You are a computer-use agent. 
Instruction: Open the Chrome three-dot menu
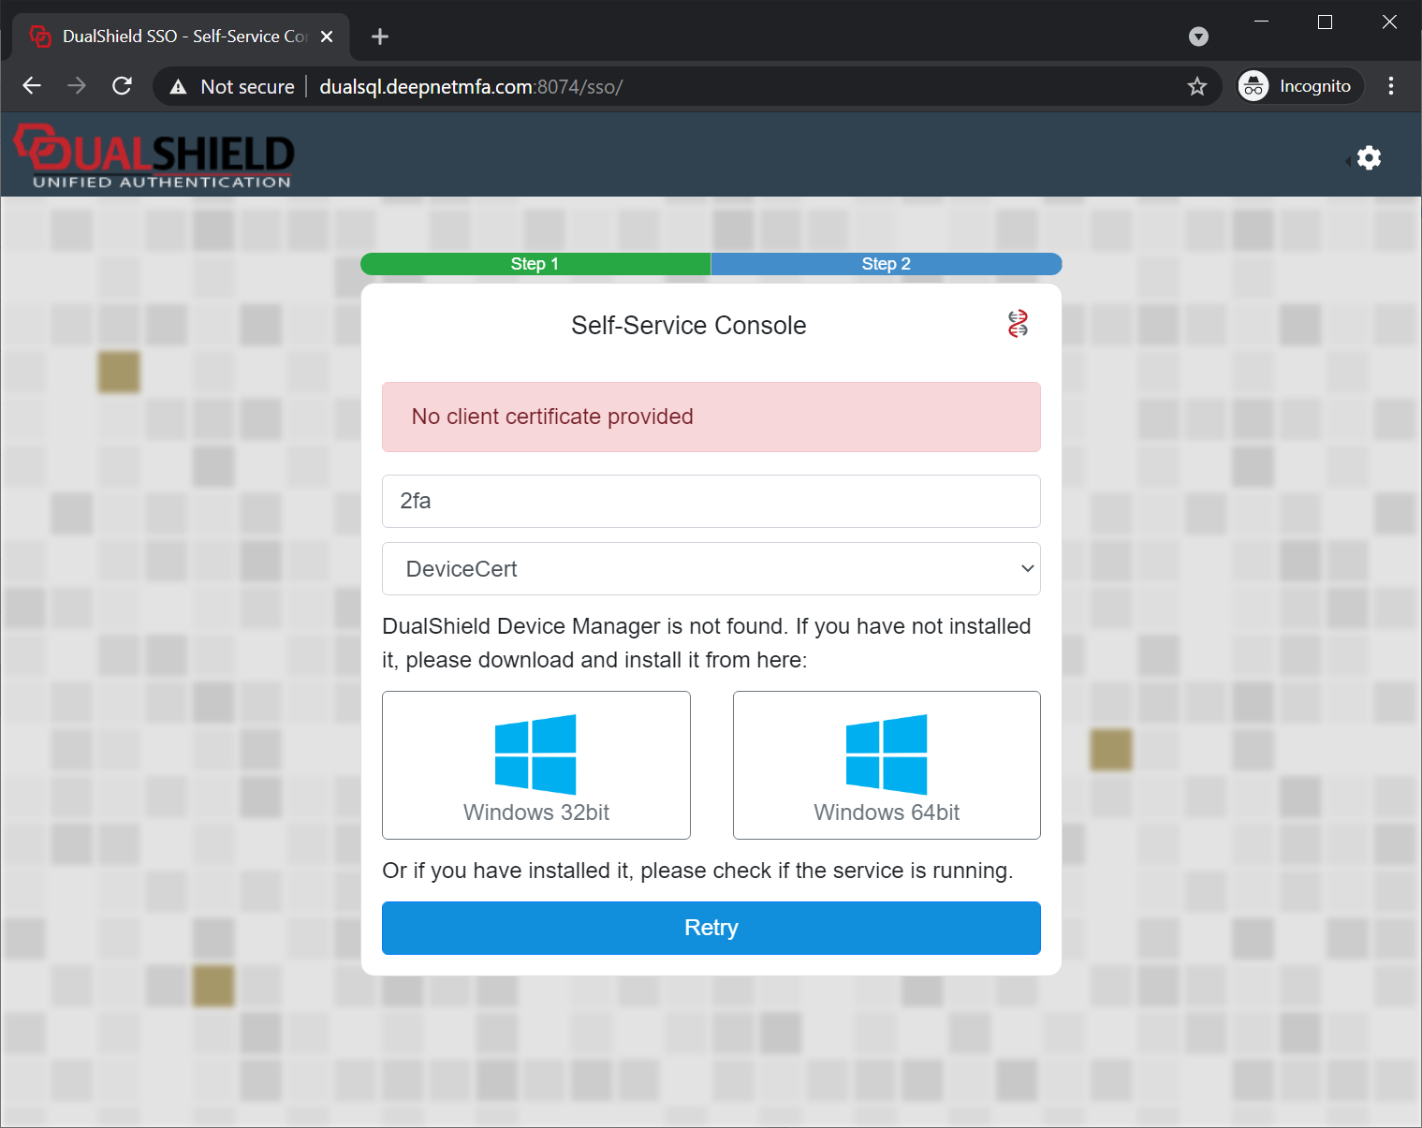pos(1391,86)
